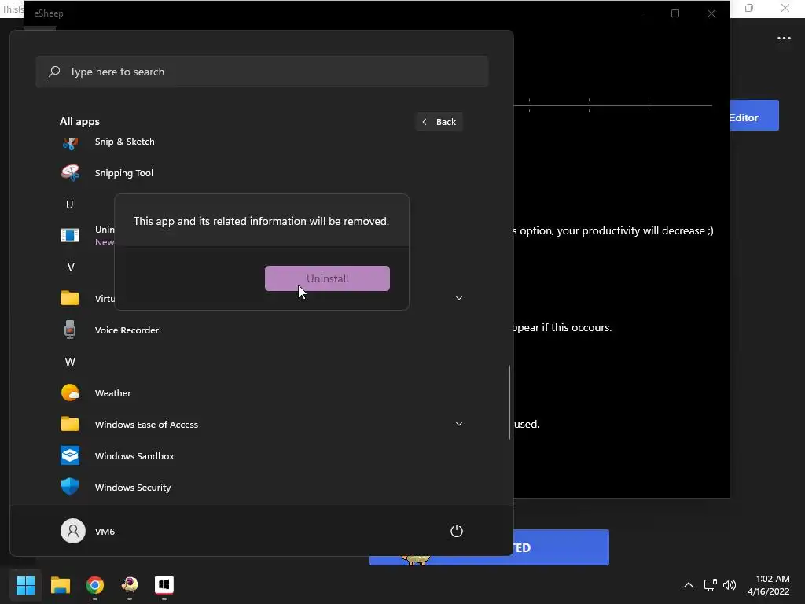This screenshot has height=604, width=805.
Task: Select the letter V section header
Action: click(70, 267)
